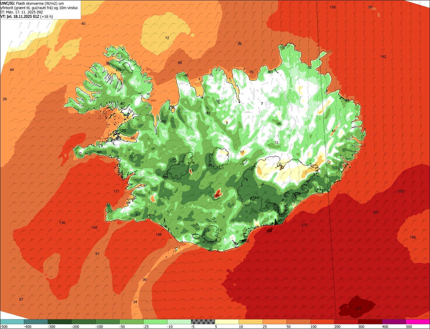Click the map value 188
430x329 pixels.
413,237
